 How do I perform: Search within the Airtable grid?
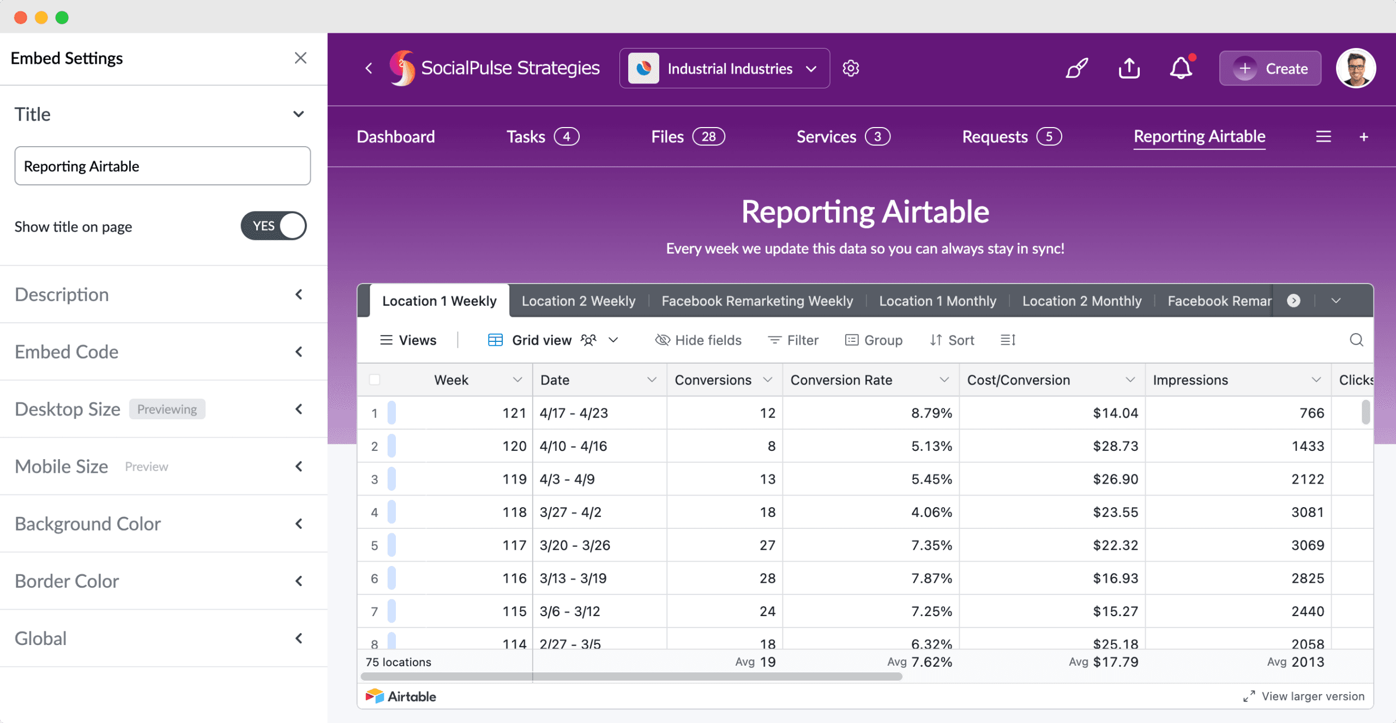1357,340
